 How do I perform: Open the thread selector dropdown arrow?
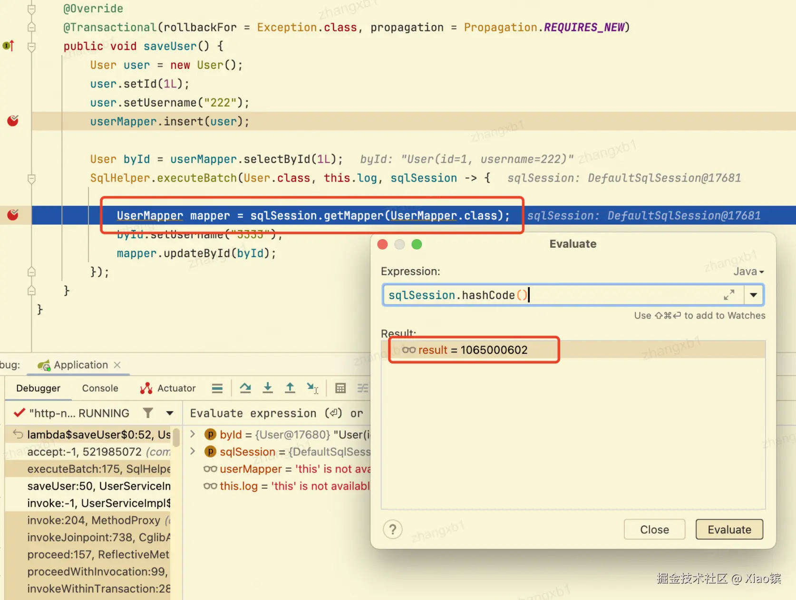[170, 413]
